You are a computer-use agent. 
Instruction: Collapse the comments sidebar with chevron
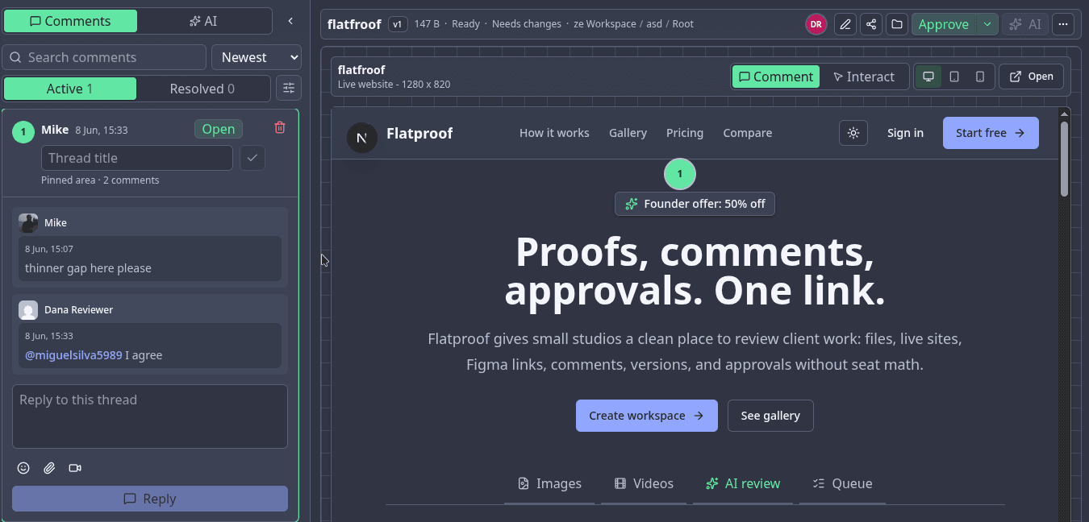290,21
